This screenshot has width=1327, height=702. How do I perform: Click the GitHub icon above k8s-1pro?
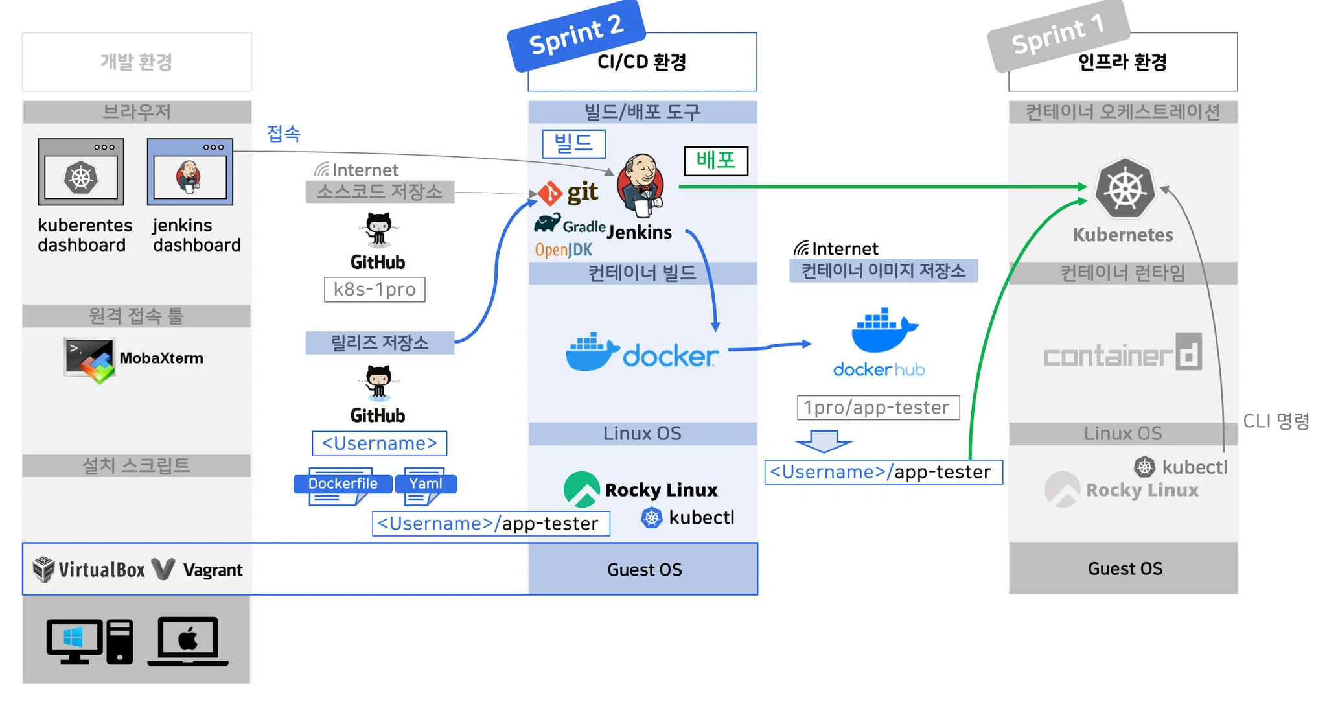tap(378, 231)
